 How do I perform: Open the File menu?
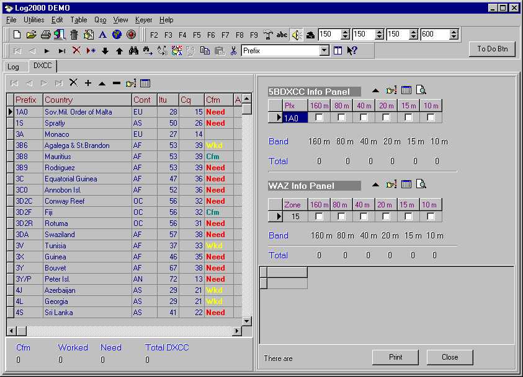point(11,20)
